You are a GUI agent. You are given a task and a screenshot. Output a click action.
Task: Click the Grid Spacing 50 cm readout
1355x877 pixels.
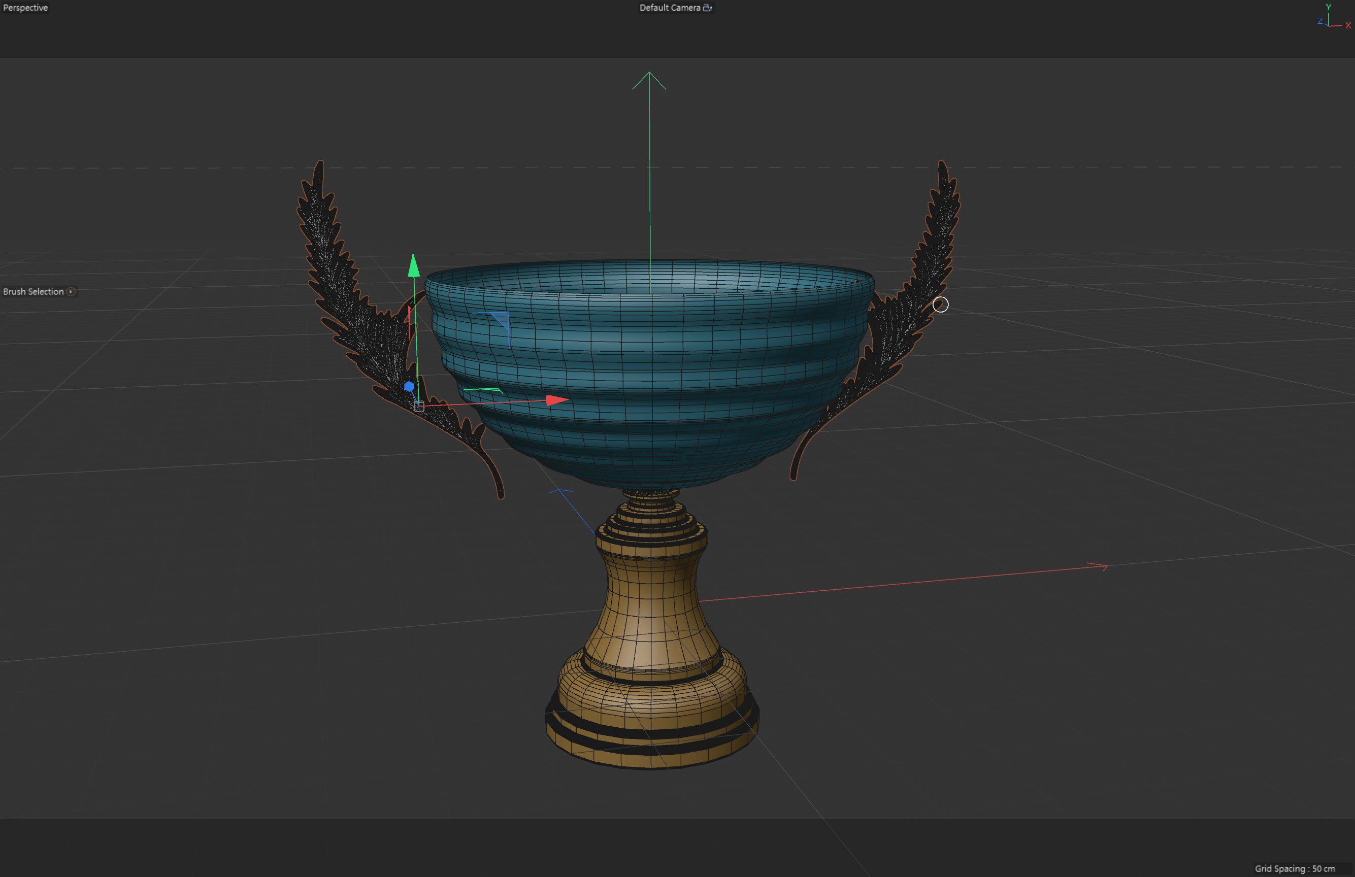pos(1294,868)
